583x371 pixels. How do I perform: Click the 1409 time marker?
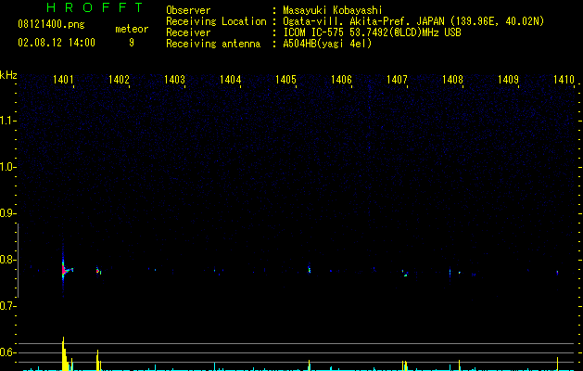pyautogui.click(x=508, y=79)
